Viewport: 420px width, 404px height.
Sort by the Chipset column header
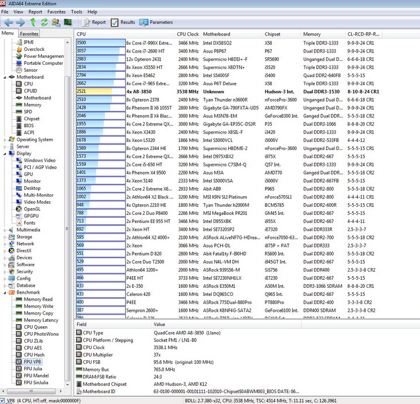(282, 34)
